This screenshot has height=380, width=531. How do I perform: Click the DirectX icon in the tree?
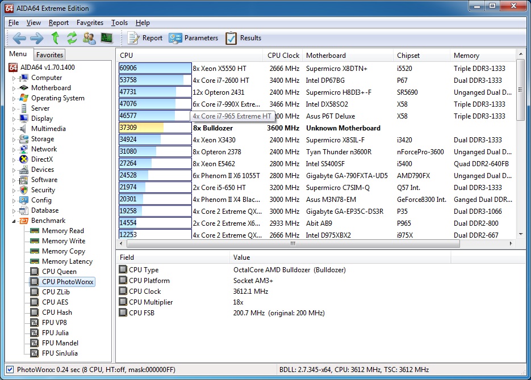click(24, 159)
